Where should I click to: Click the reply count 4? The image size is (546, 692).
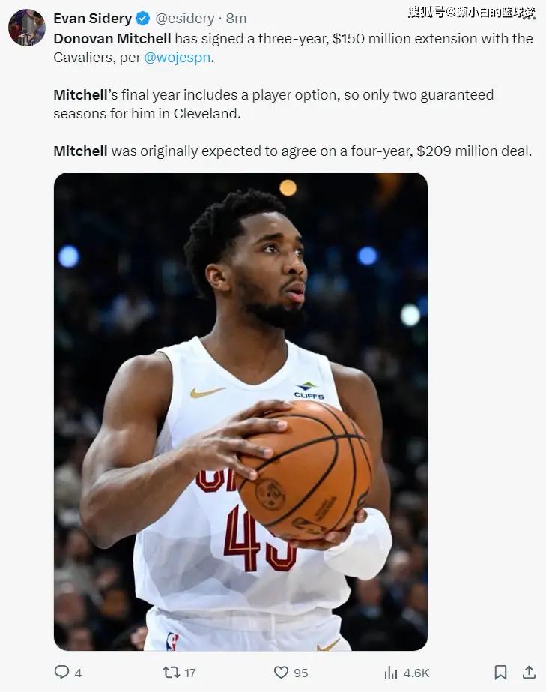click(x=78, y=673)
